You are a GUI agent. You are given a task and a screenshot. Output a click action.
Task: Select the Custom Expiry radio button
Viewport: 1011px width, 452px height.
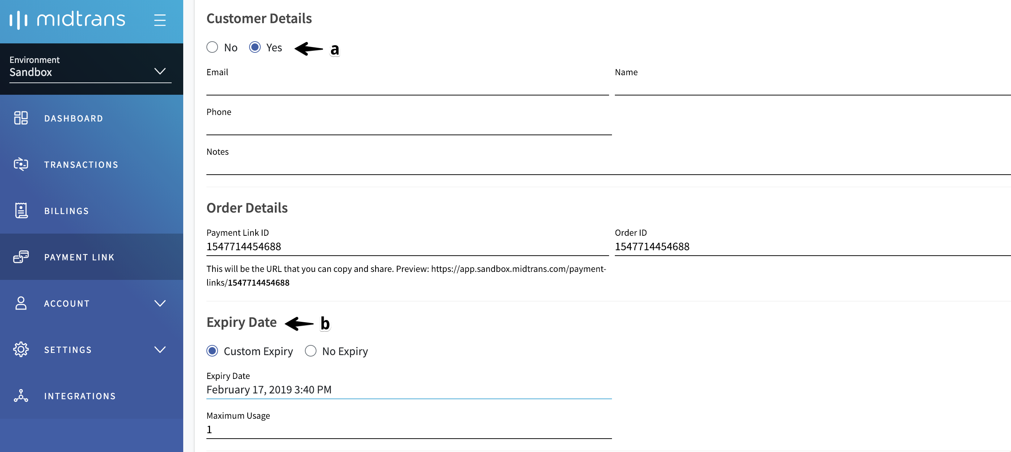212,351
